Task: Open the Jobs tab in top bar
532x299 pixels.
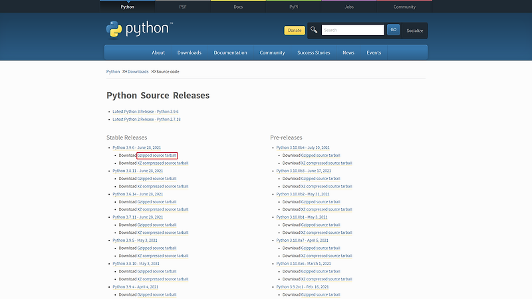Action: coord(349,7)
